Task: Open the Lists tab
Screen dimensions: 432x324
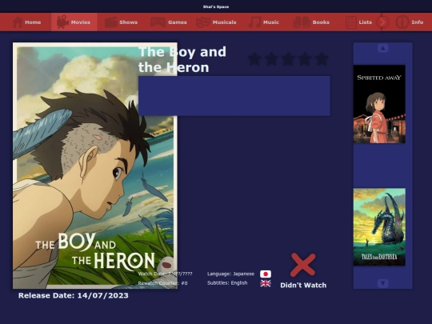Action: pyautogui.click(x=358, y=22)
